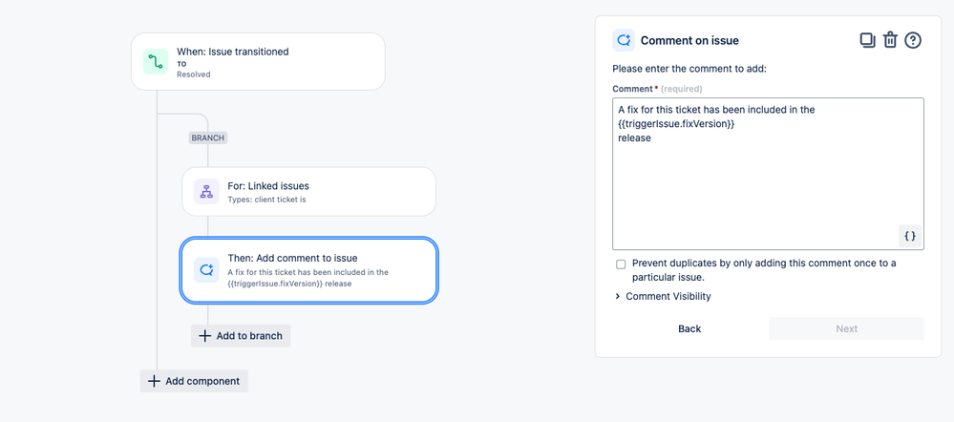954x422 pixels.
Task: Click the Issue transitioned trigger icon
Action: pos(156,62)
